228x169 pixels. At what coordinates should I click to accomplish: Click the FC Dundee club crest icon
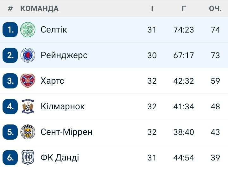pyautogui.click(x=28, y=157)
